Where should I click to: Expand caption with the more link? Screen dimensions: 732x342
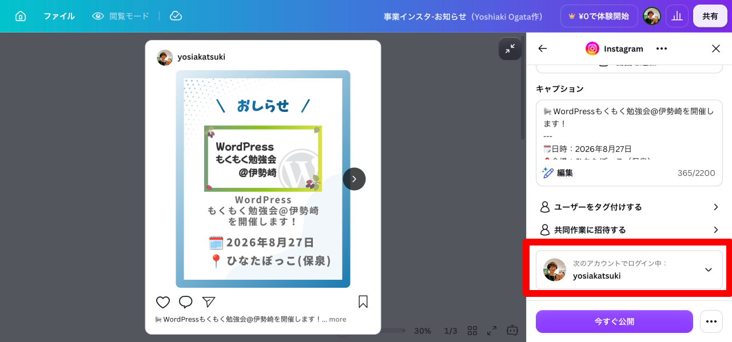coord(337,319)
